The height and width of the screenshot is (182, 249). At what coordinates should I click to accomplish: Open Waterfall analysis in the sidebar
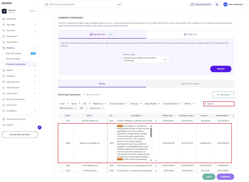click(x=14, y=53)
